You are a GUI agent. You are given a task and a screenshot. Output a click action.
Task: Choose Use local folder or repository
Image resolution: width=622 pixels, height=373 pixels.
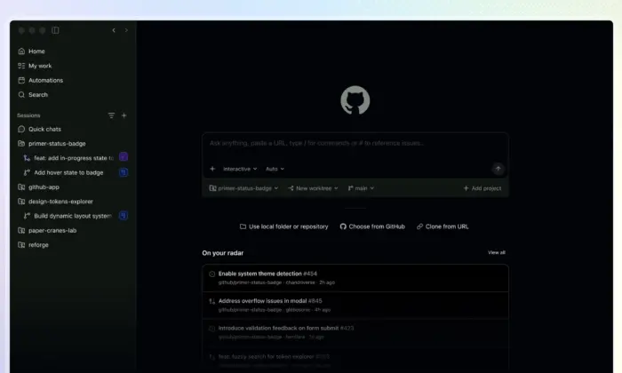coord(284,226)
